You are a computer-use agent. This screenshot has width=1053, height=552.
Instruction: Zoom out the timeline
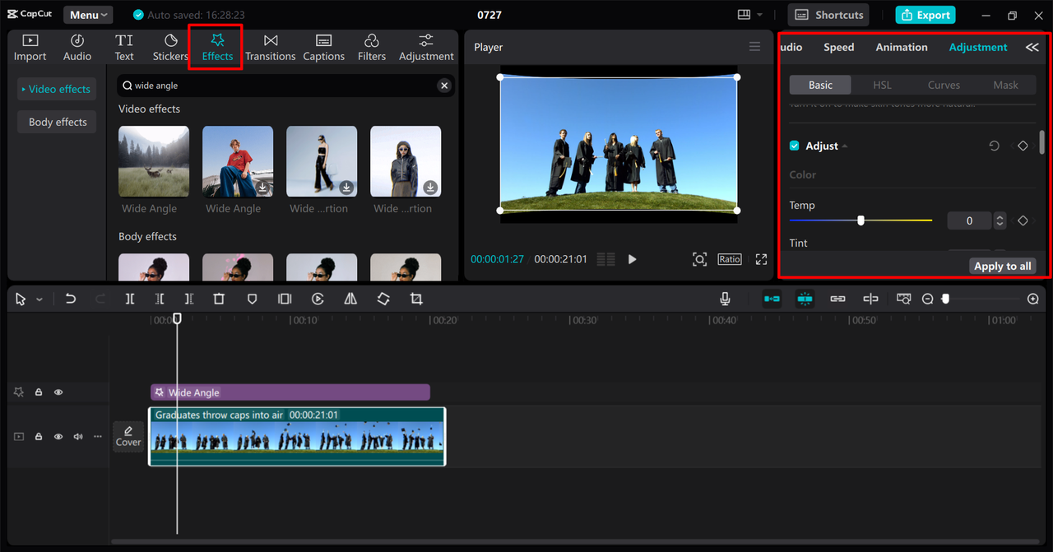927,299
